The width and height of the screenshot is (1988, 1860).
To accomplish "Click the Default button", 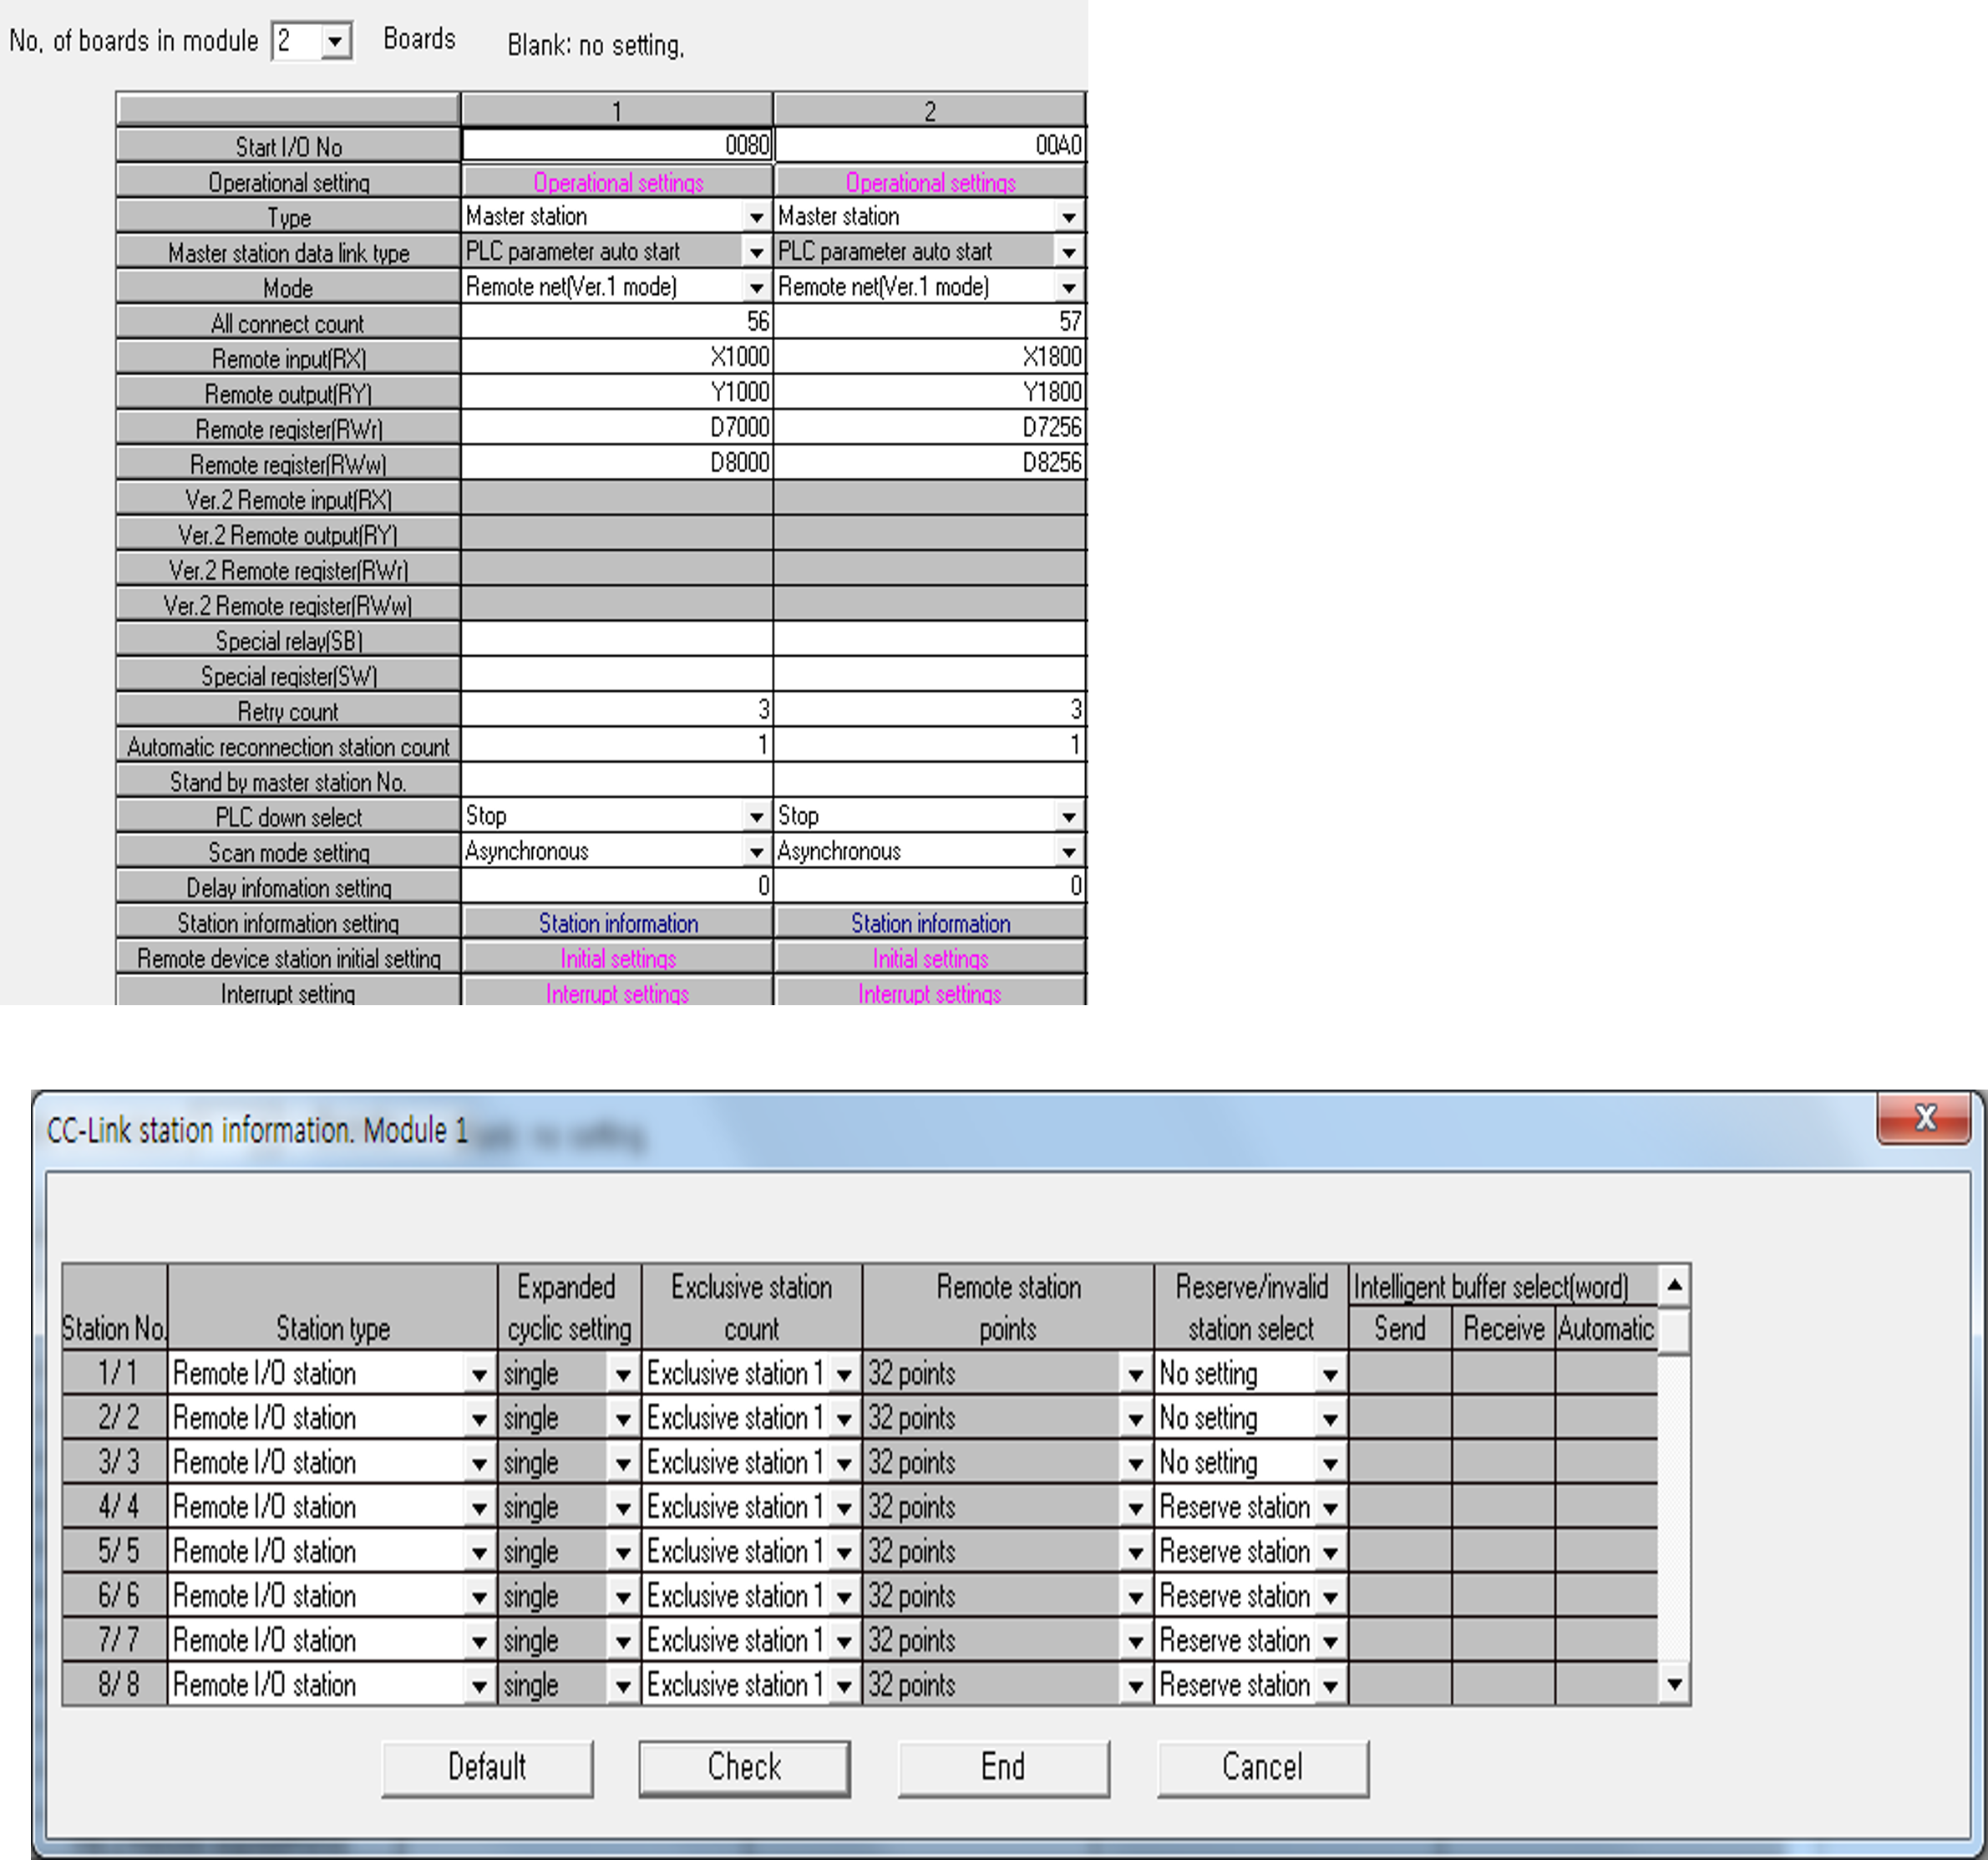I will click(x=487, y=1767).
